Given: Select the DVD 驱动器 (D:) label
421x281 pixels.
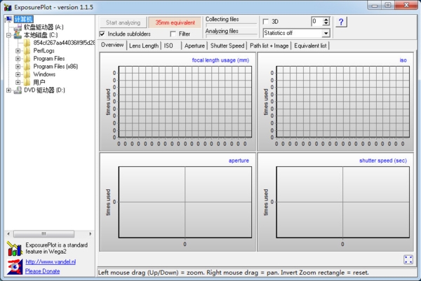Looking at the screenshot, I should tap(44, 90).
